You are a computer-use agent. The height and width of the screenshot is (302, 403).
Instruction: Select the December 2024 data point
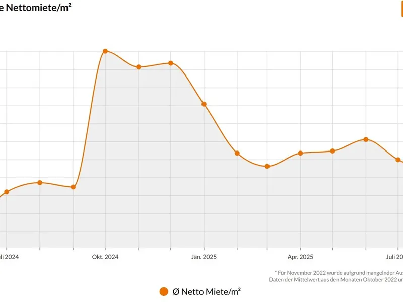point(171,63)
